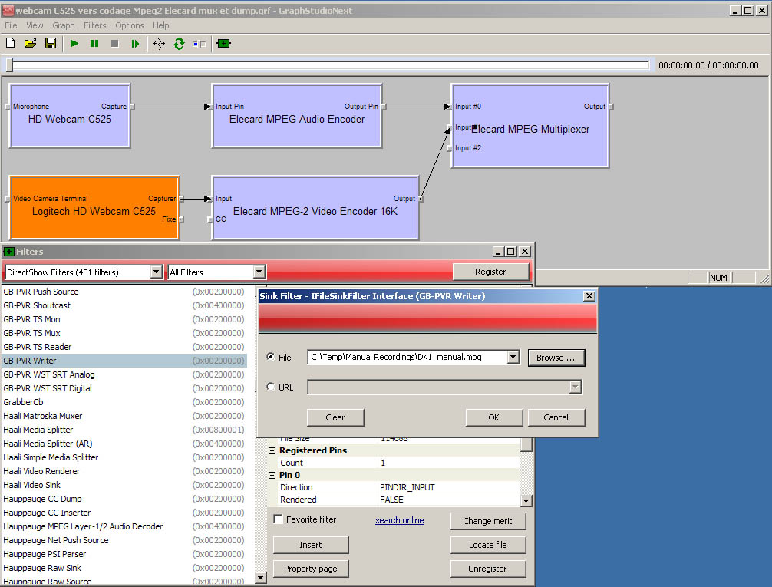Click the Save graph floppy icon
This screenshot has height=587, width=772.
pyautogui.click(x=50, y=43)
